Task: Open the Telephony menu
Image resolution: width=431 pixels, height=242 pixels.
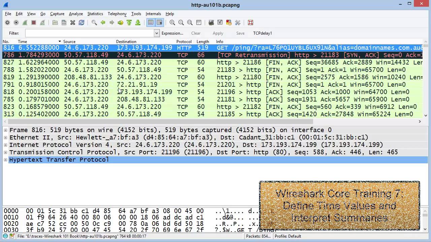Action: point(117,14)
